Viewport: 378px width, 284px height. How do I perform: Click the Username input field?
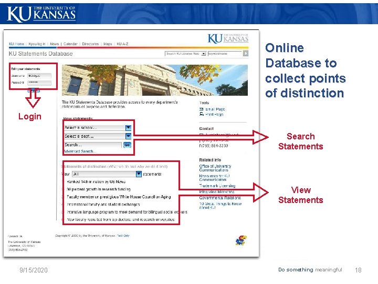point(39,76)
